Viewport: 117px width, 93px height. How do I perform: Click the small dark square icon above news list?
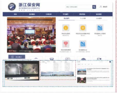[x=110, y=62]
